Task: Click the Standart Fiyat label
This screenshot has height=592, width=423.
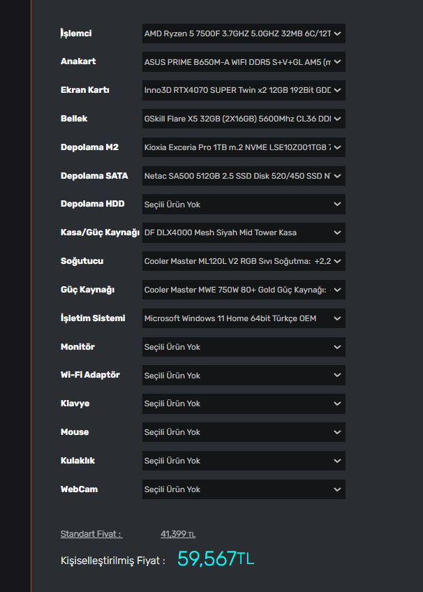Action: 91,534
